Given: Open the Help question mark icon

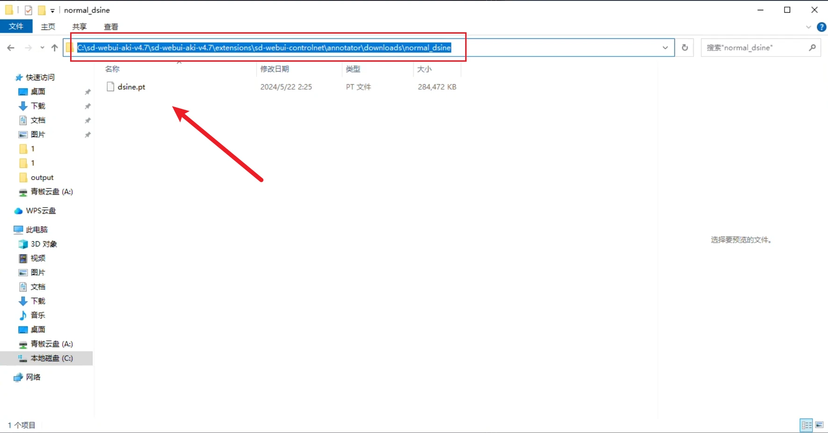Looking at the screenshot, I should (821, 27).
